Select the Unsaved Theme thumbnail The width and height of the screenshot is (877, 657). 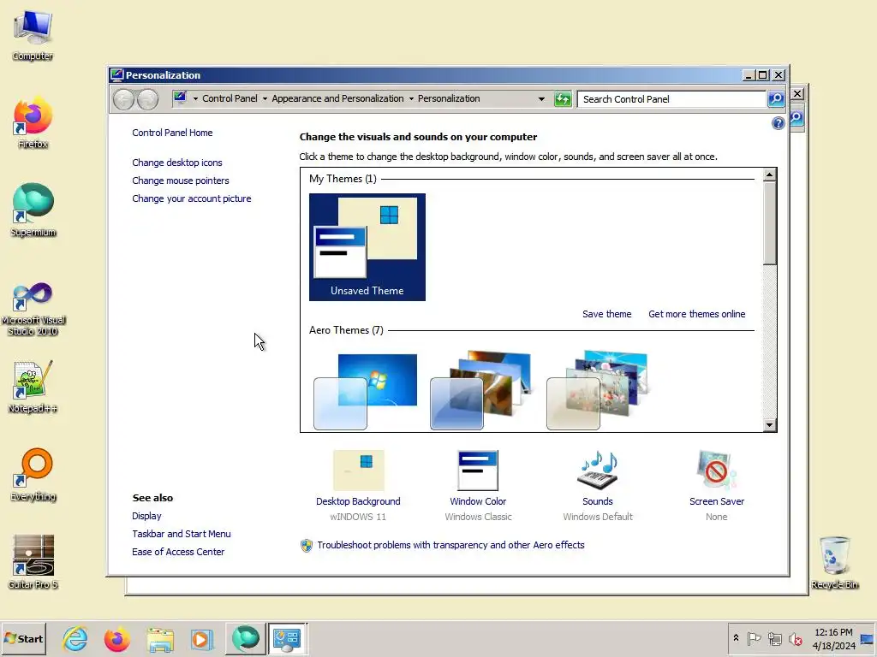[367, 247]
